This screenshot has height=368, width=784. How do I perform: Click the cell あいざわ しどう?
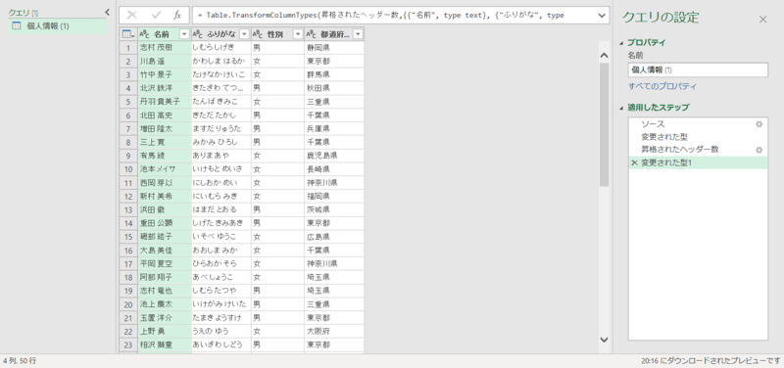tap(221, 345)
